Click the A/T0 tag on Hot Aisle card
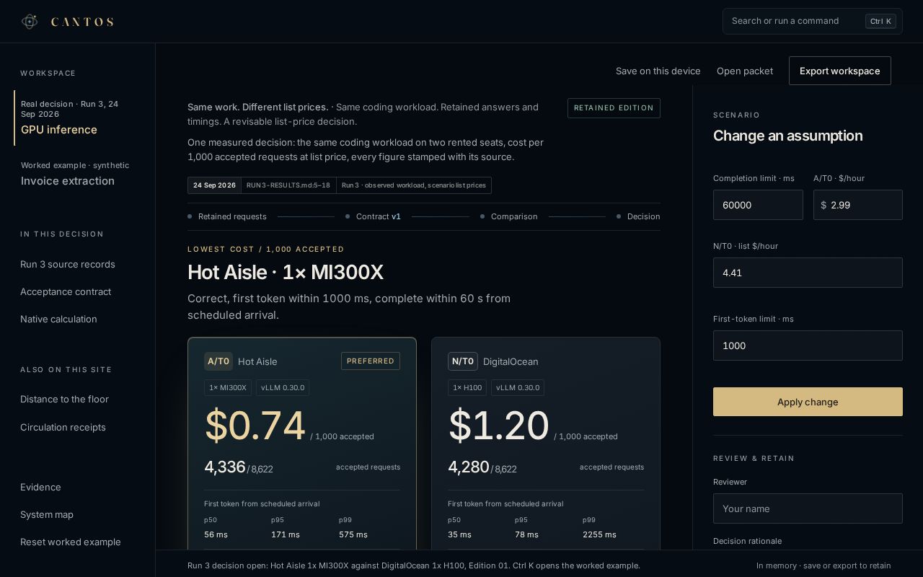Screen dimensions: 923x577 [x=218, y=361]
